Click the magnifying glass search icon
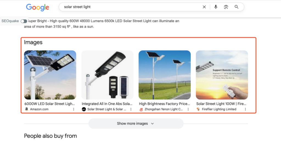Screen dimensions: 281x143 coord(237,7)
